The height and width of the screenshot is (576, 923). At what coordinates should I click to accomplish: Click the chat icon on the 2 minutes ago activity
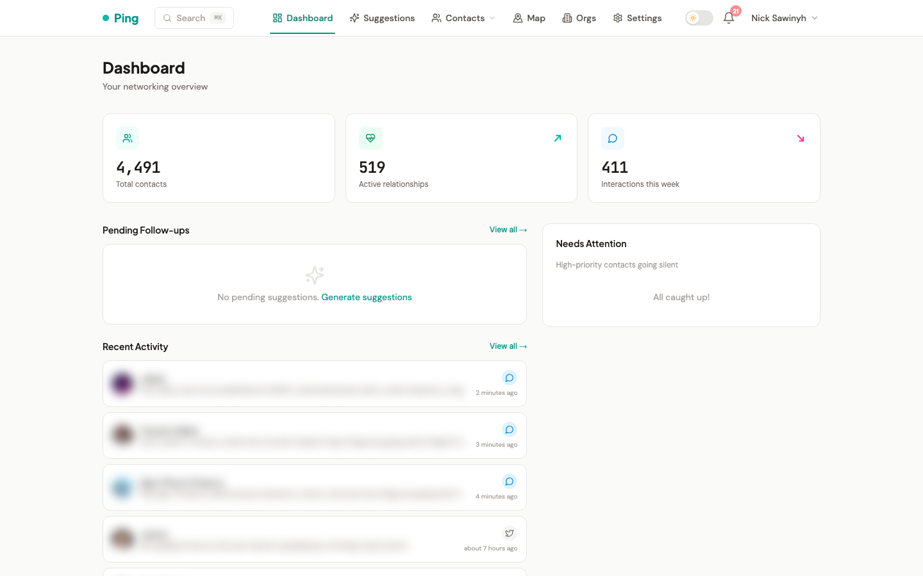[x=510, y=378]
